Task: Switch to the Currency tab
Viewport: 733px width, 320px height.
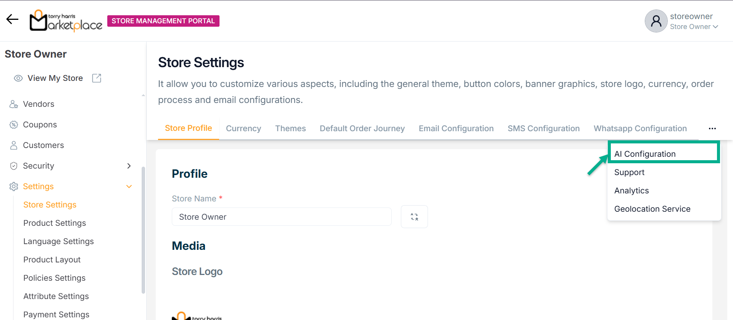Action: coord(244,129)
